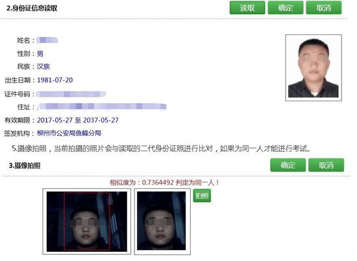Click 取消 button in 摄像拍照 section

click(x=326, y=165)
